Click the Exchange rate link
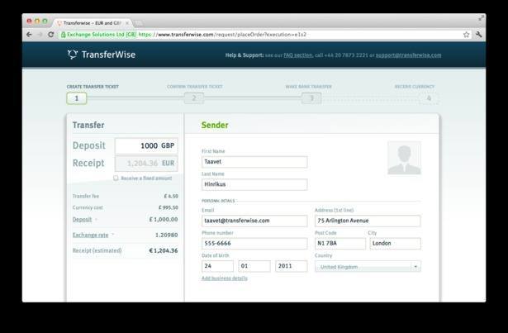The width and height of the screenshot is (508, 333). pyautogui.click(x=90, y=235)
